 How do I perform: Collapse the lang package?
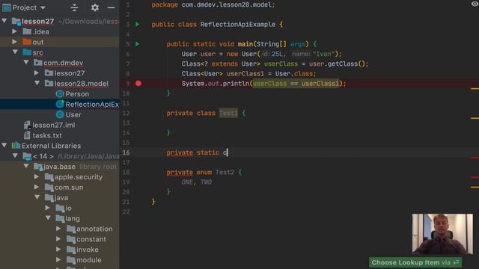(x=48, y=218)
